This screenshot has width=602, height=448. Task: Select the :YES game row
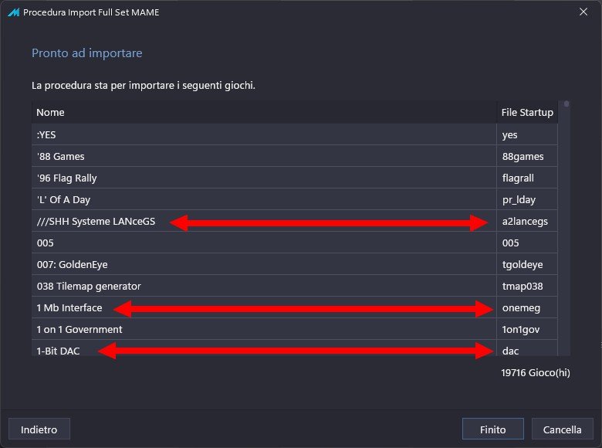(295, 134)
